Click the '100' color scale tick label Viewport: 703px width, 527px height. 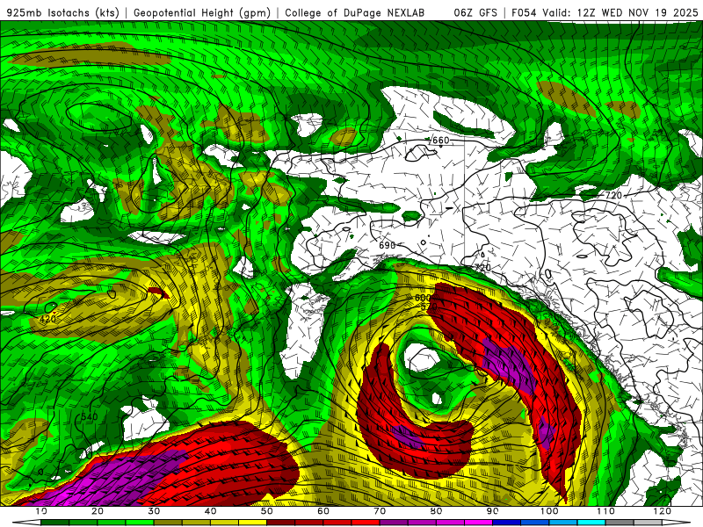pyautogui.click(x=549, y=511)
